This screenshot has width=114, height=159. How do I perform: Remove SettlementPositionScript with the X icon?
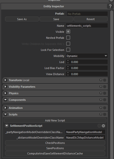click(103, 126)
